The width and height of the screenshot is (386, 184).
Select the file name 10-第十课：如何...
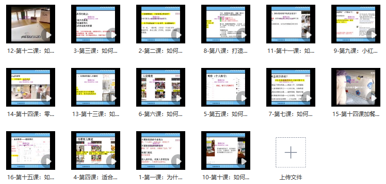226,177
